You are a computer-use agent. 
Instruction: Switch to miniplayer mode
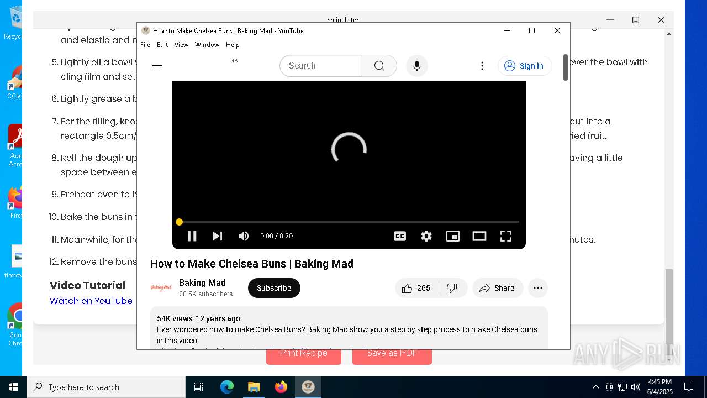tap(453, 236)
